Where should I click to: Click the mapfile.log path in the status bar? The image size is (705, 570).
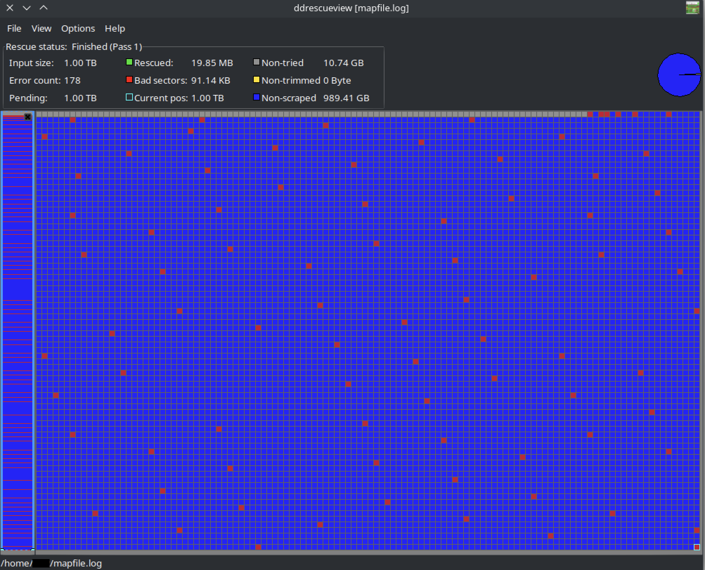click(51, 563)
